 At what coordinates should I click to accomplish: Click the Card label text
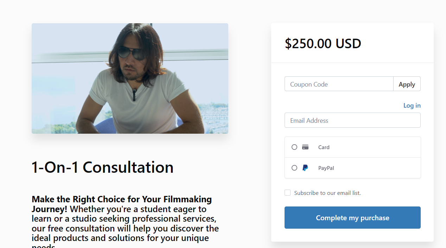point(324,147)
